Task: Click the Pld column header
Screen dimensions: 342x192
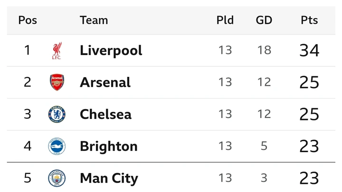Action: 225,20
